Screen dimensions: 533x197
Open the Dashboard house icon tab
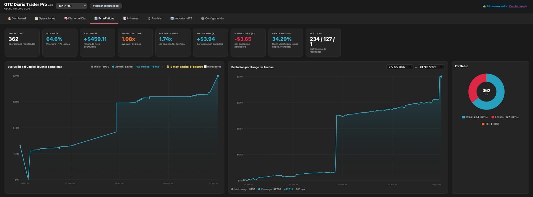9,18
